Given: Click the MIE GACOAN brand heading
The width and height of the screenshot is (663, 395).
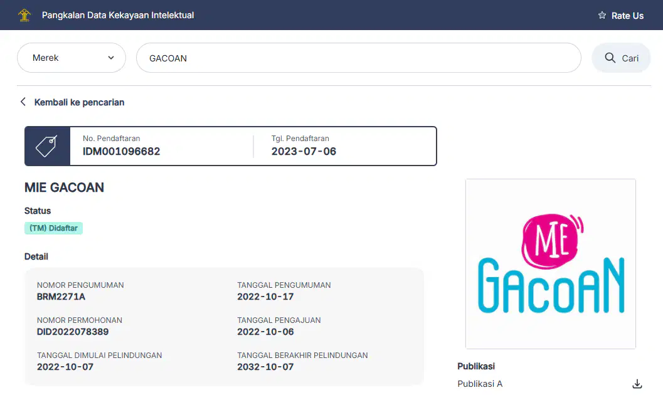Looking at the screenshot, I should coord(64,187).
